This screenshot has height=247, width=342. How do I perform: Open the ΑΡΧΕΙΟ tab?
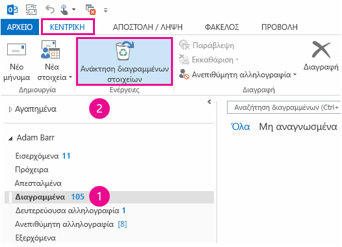pos(20,27)
